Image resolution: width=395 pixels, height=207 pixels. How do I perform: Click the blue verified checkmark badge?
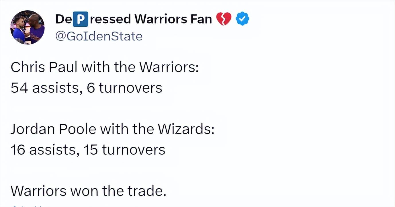pyautogui.click(x=242, y=19)
